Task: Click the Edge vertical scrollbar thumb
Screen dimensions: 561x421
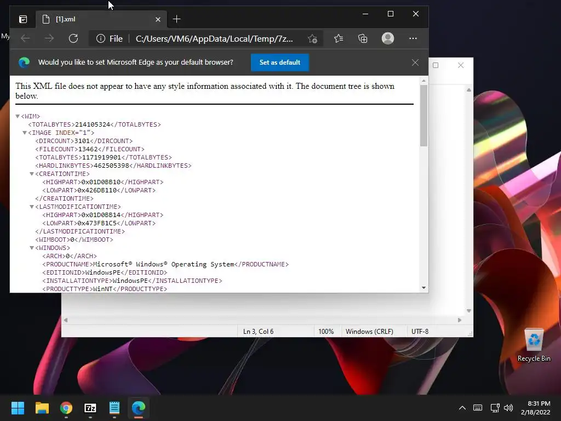Action: click(x=423, y=116)
